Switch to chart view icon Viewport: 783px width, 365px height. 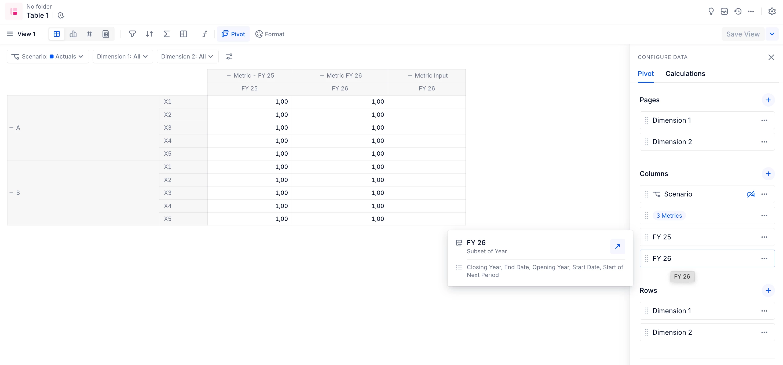tap(73, 34)
